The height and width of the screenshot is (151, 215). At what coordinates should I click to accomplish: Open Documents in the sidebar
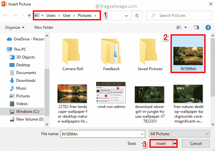point(23,73)
